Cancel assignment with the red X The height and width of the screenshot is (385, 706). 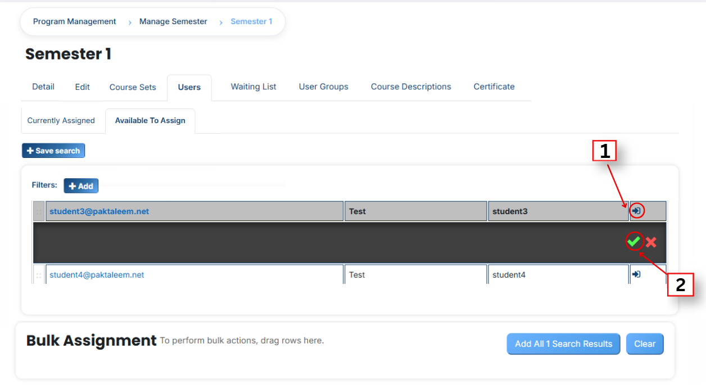[x=651, y=242]
